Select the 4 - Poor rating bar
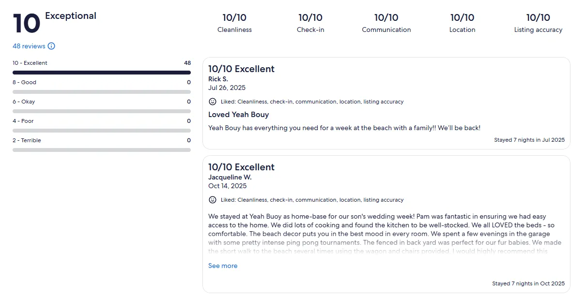 coord(102,131)
